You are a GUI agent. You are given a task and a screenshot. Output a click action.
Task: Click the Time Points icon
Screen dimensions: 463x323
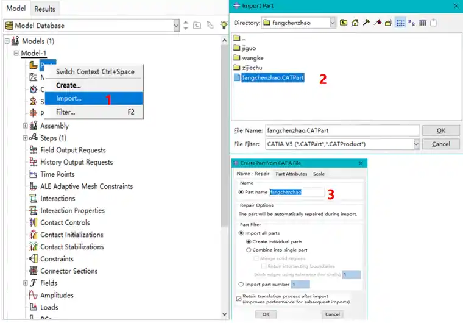coord(34,174)
